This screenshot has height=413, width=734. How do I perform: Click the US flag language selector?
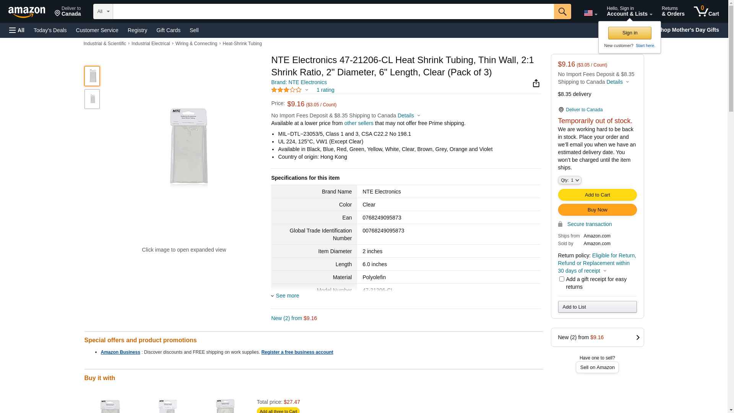tap(590, 13)
